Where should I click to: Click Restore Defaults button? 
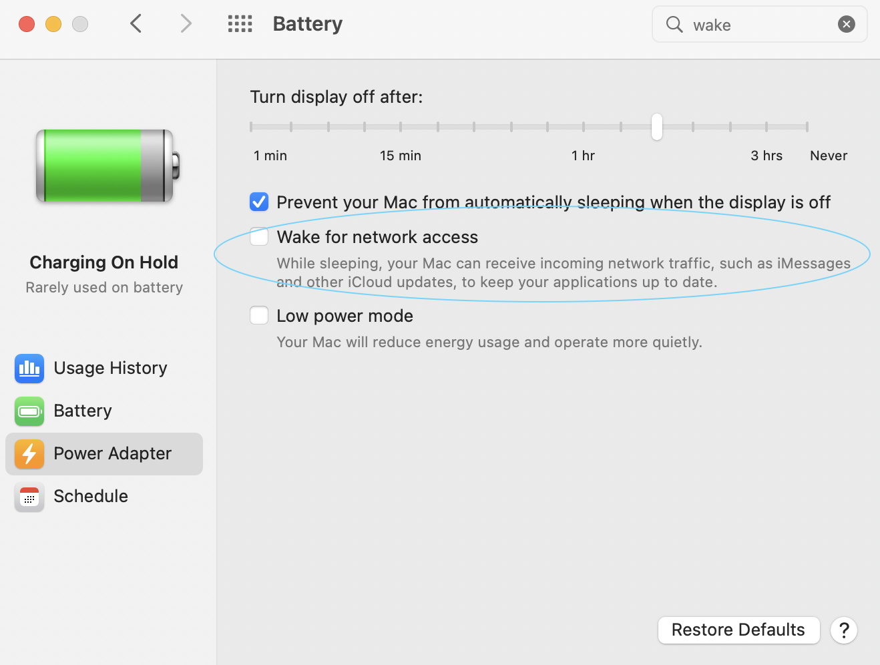(x=738, y=630)
